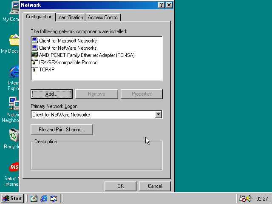Launch Outlook Express from quick launch
272x204 pixels.
[54, 198]
